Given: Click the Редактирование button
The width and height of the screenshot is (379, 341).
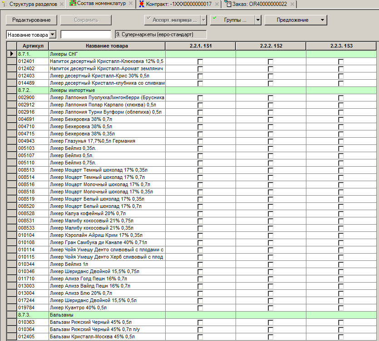Looking at the screenshot, I should tap(31, 20).
